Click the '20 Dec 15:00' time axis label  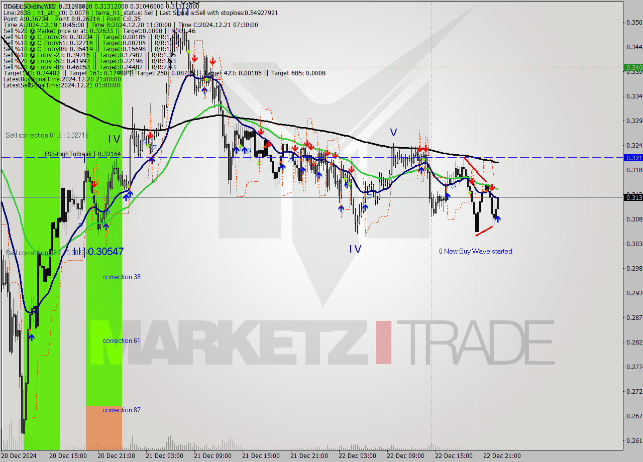point(68,456)
